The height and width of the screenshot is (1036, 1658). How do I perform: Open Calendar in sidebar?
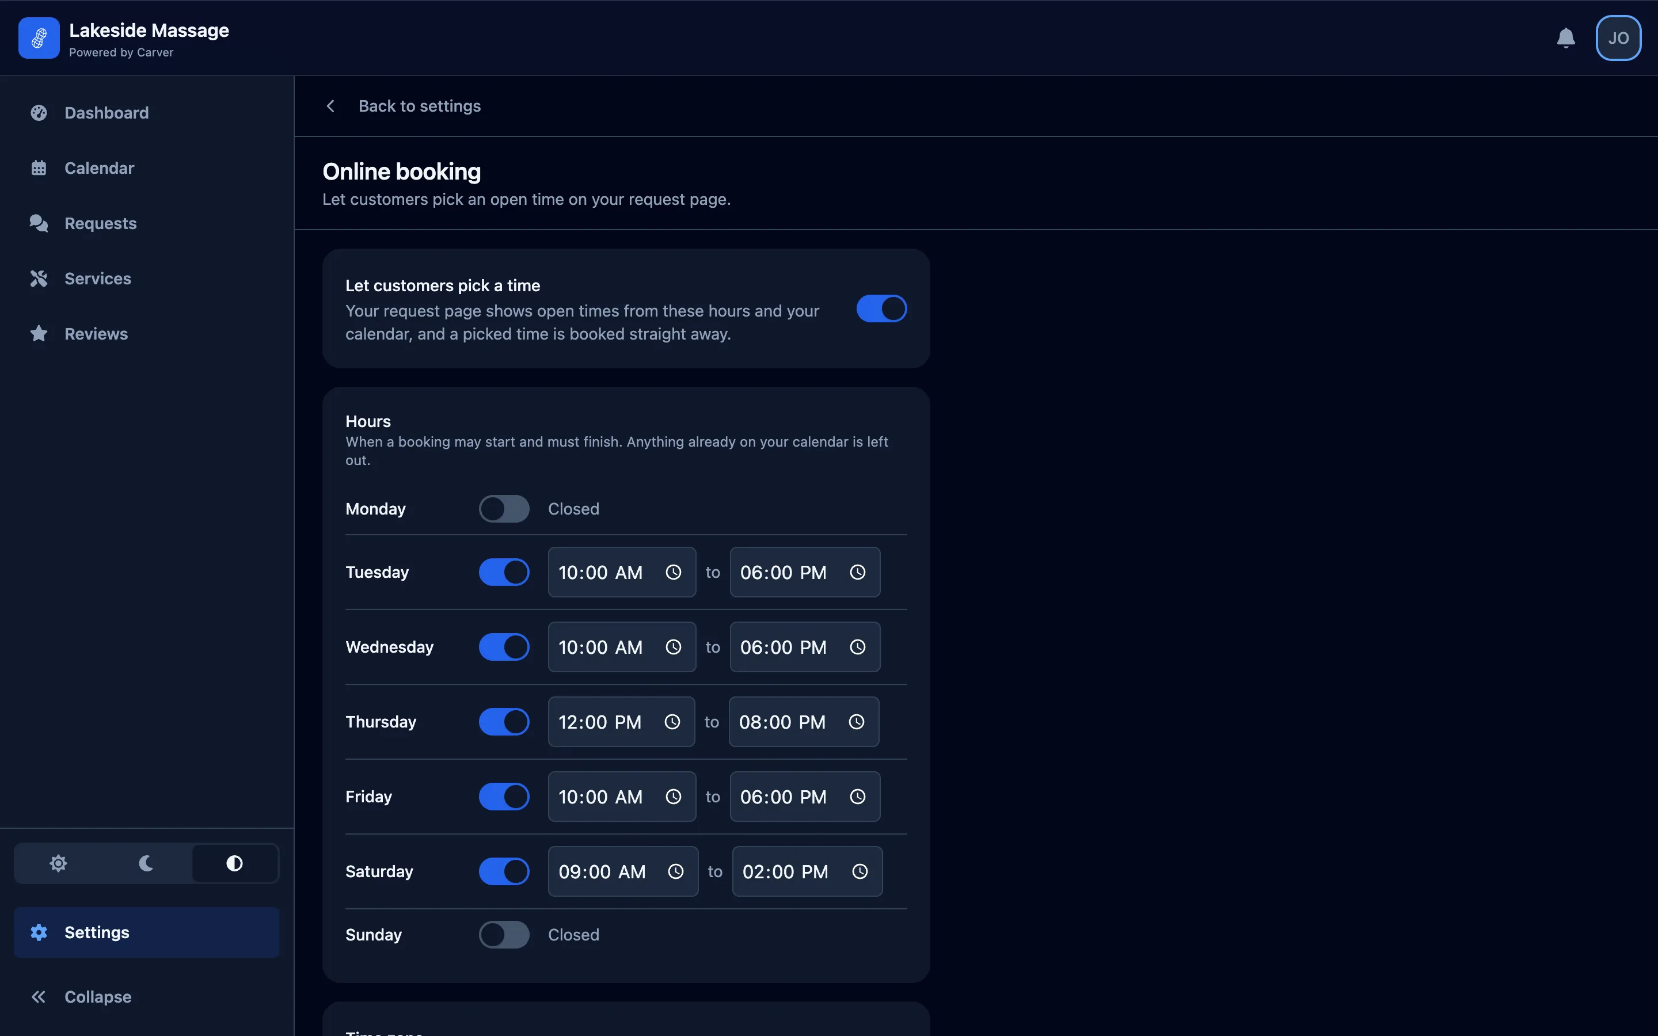(147, 168)
